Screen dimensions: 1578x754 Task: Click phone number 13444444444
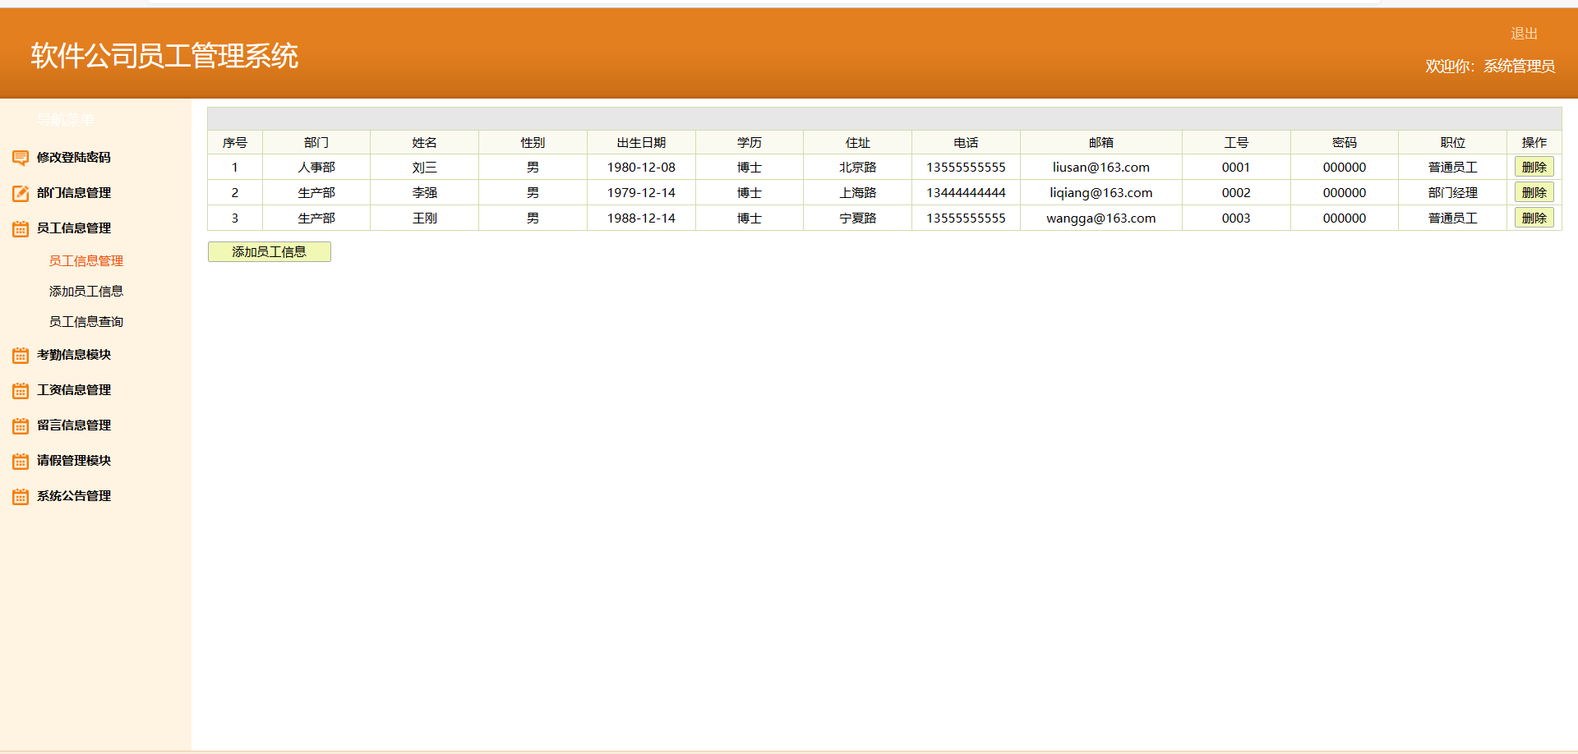[x=966, y=192]
